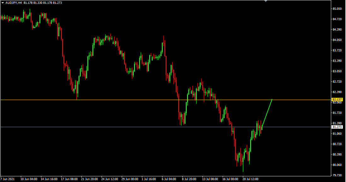Click the 81.720 price scale label
This screenshot has width=346, height=182.
click(x=337, y=113)
